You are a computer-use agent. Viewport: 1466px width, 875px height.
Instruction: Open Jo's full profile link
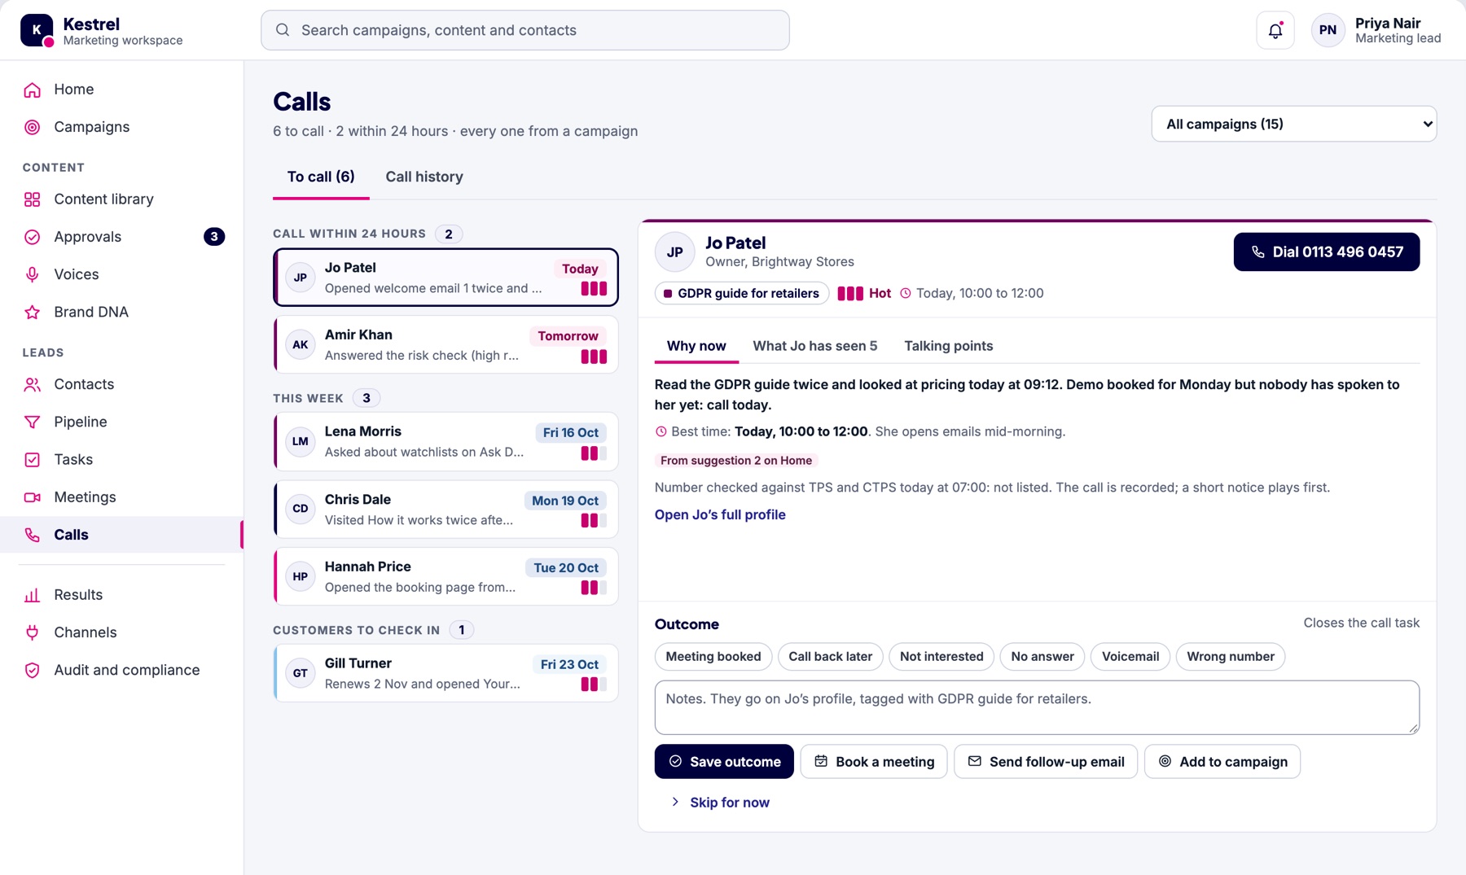(x=720, y=514)
